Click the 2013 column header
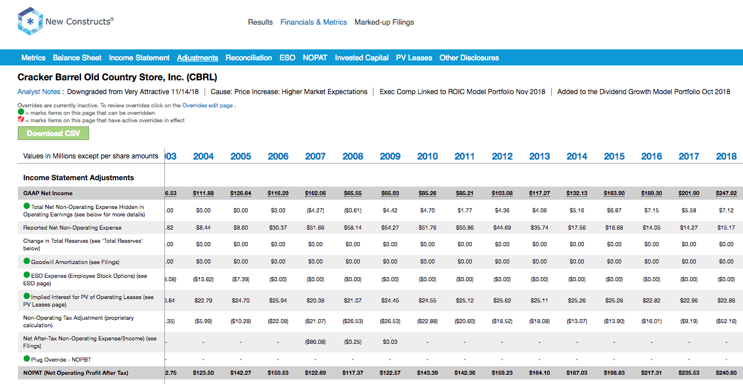This screenshot has height=384, width=743. (x=540, y=156)
